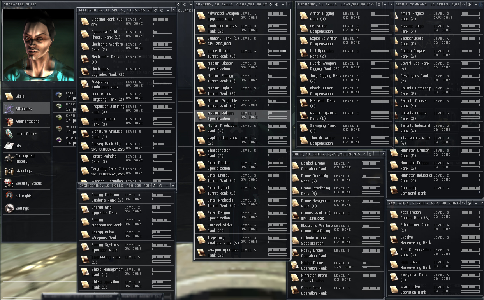
Task: Click Navigation window's circular pin icon
Action: [470, 203]
